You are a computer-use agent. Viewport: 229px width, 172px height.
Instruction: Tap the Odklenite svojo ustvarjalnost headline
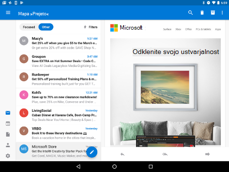click(176, 52)
